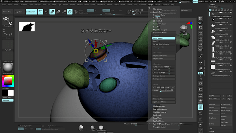This screenshot has height=133, width=236.
Task: Click the silhouette thumbnail preview
Action: point(27,27)
